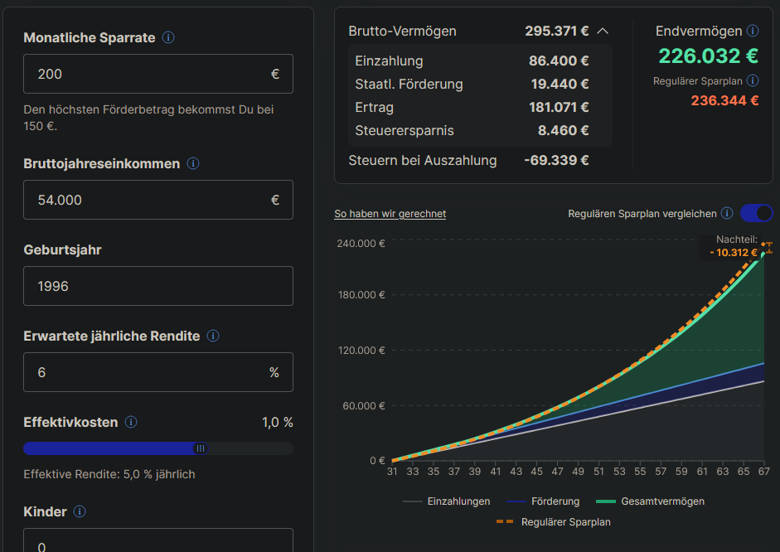Click info icon beside Bruttojahreseinkommen
The height and width of the screenshot is (552, 780).
193,164
